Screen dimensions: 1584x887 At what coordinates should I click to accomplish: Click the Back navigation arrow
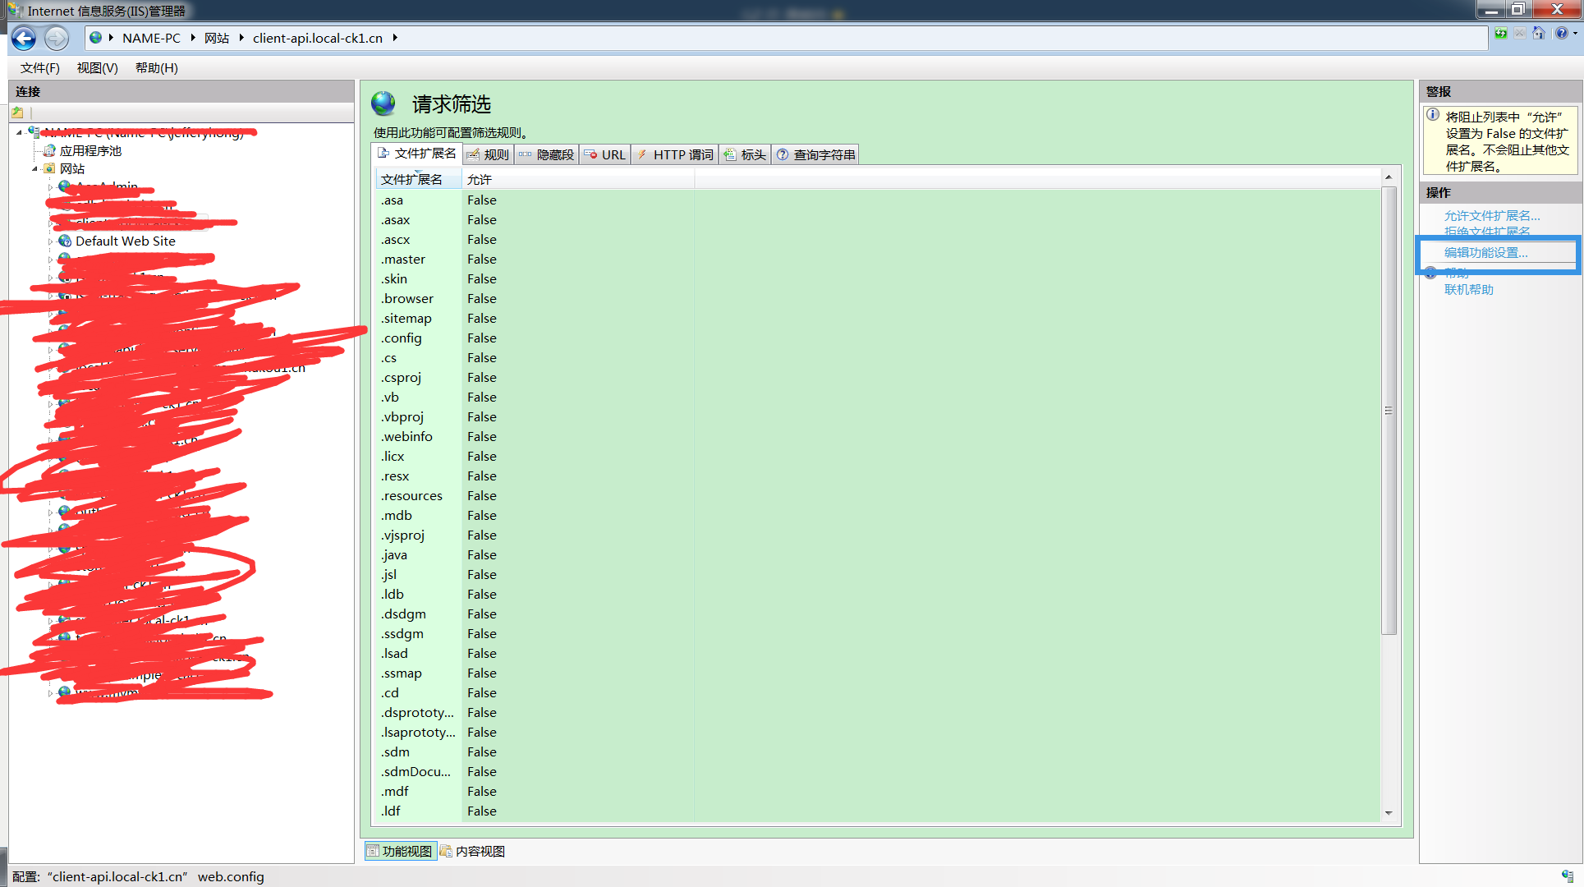(24, 38)
